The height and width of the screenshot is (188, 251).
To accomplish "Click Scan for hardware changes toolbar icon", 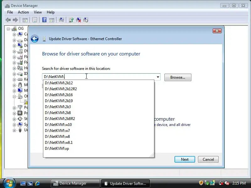I will pyautogui.click(x=61, y=20).
